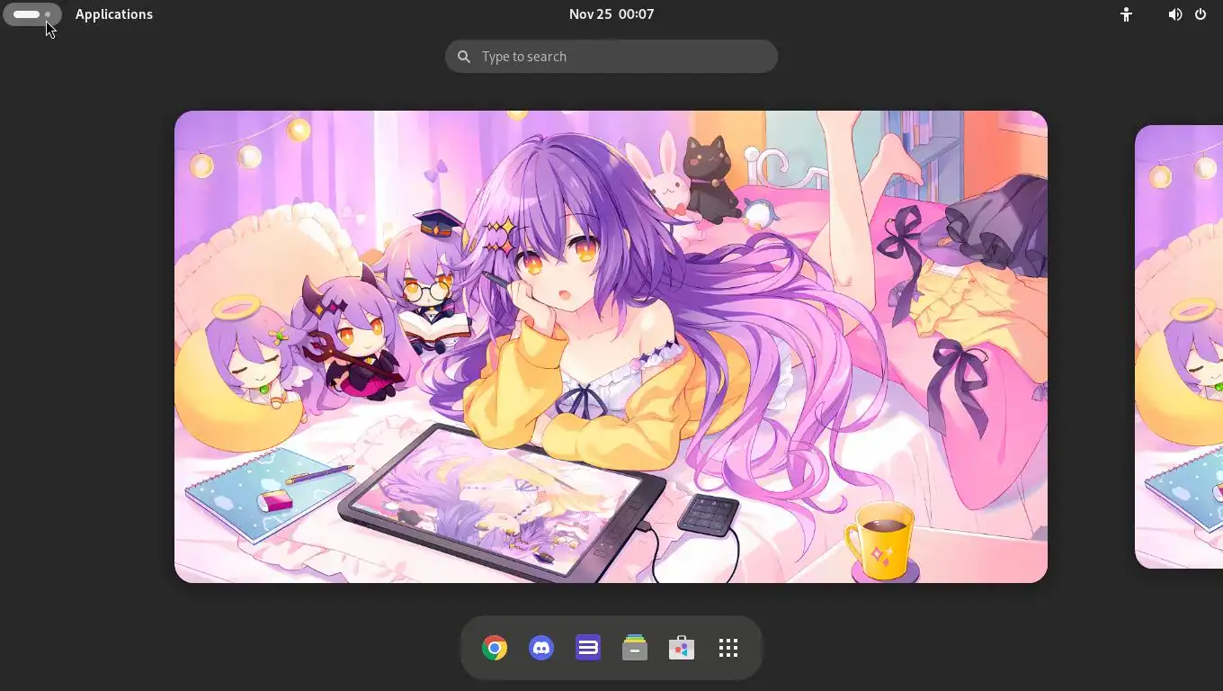1223x691 pixels.
Task: Switch to the partially visible right workspace
Action: 1179,346
